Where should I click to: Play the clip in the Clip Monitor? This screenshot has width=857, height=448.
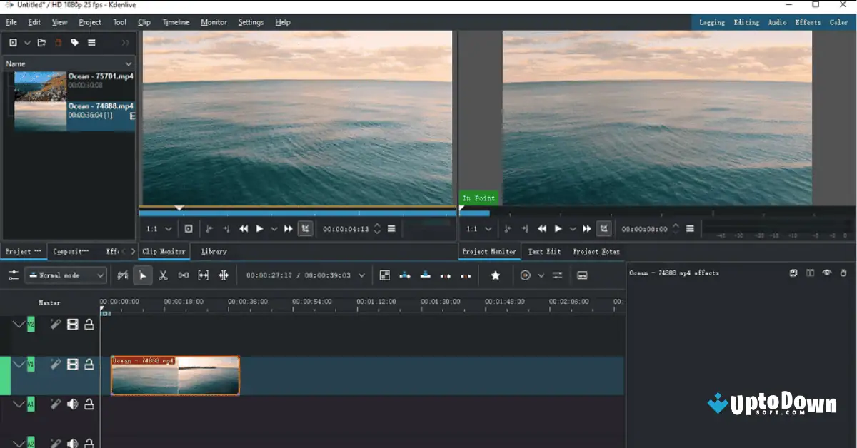[258, 228]
